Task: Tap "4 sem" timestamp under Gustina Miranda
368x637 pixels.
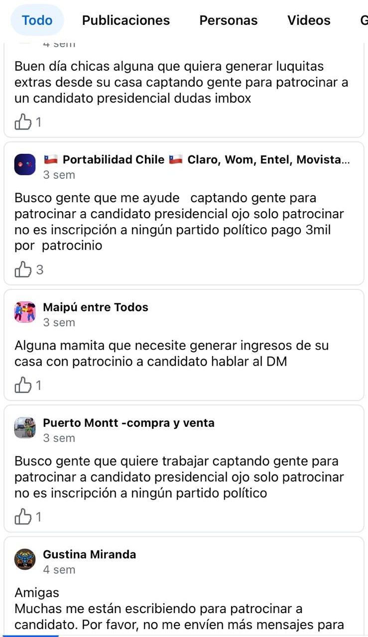Action: [x=59, y=569]
